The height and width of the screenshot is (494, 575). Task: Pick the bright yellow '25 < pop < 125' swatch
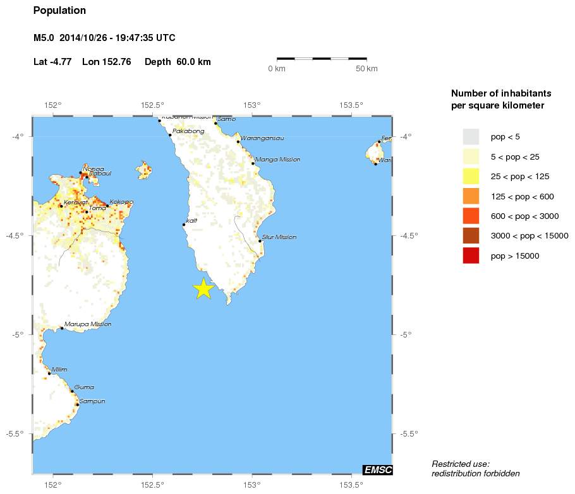coord(471,176)
